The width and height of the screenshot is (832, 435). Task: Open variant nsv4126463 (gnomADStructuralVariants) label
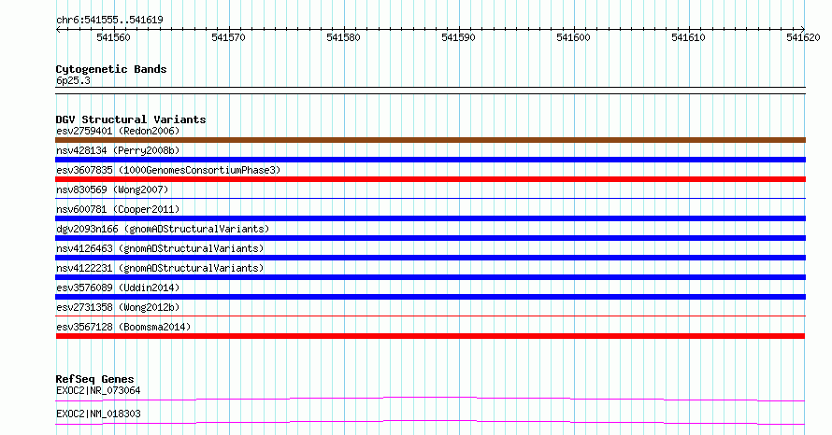coord(160,248)
